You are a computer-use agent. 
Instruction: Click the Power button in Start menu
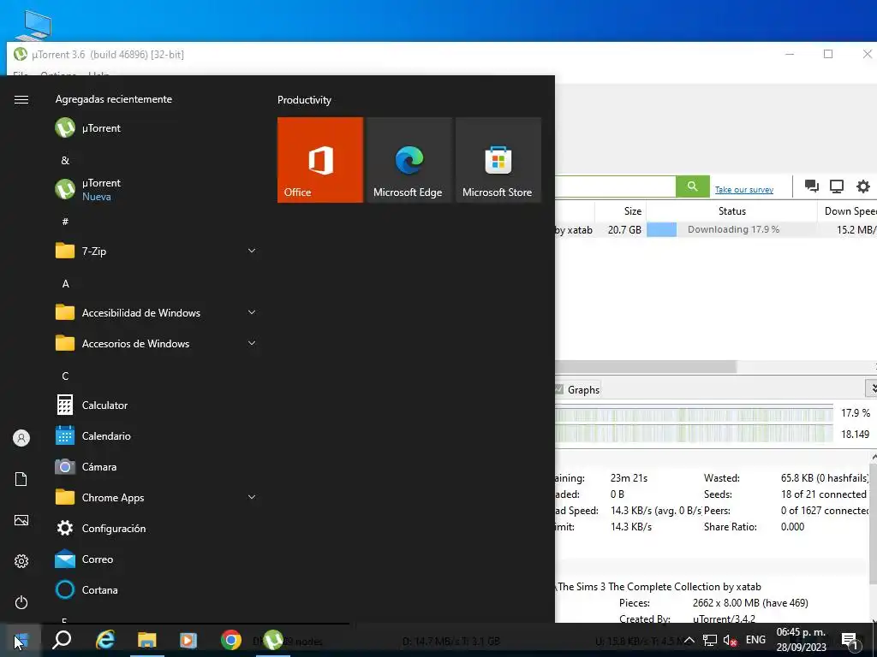pos(21,602)
